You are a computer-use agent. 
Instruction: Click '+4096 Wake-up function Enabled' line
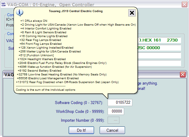point(55,67)
